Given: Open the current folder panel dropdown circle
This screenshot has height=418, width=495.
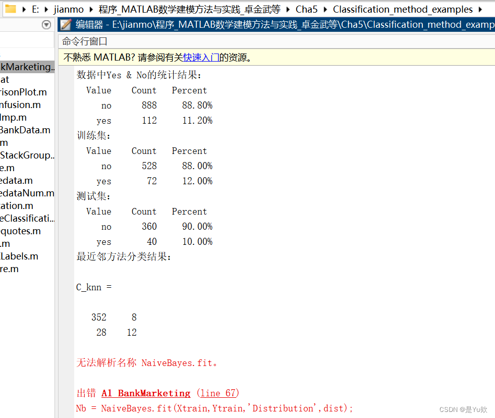Looking at the screenshot, I should (46, 25).
